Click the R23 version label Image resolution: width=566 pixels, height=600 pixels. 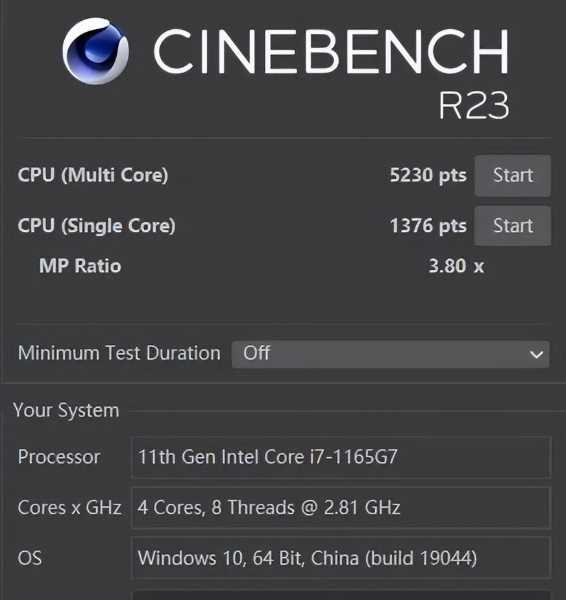point(473,105)
